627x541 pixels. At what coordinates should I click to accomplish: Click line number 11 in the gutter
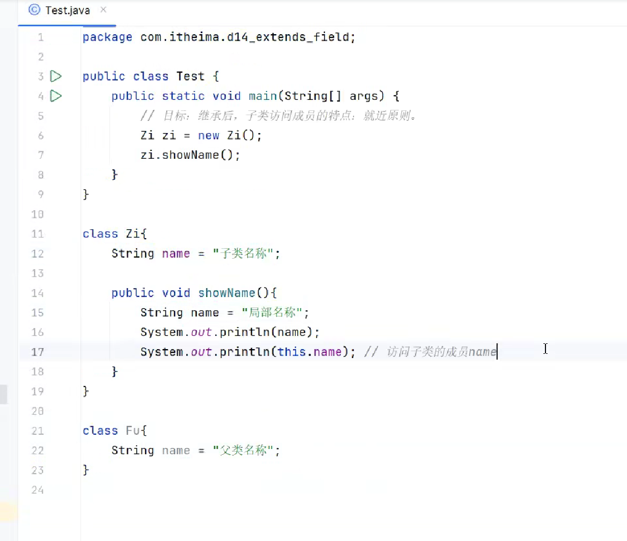point(37,233)
